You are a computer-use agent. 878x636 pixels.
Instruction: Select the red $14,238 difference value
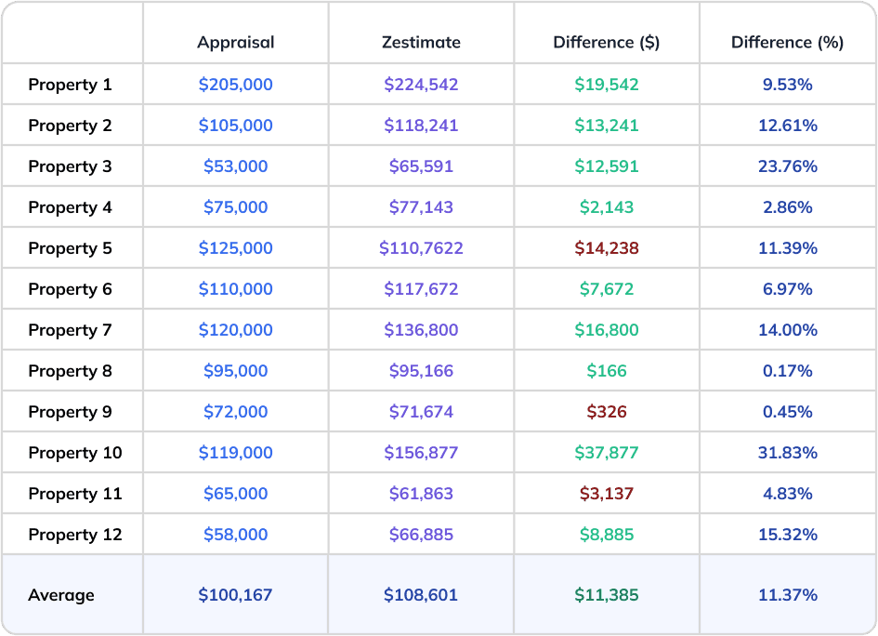click(606, 247)
